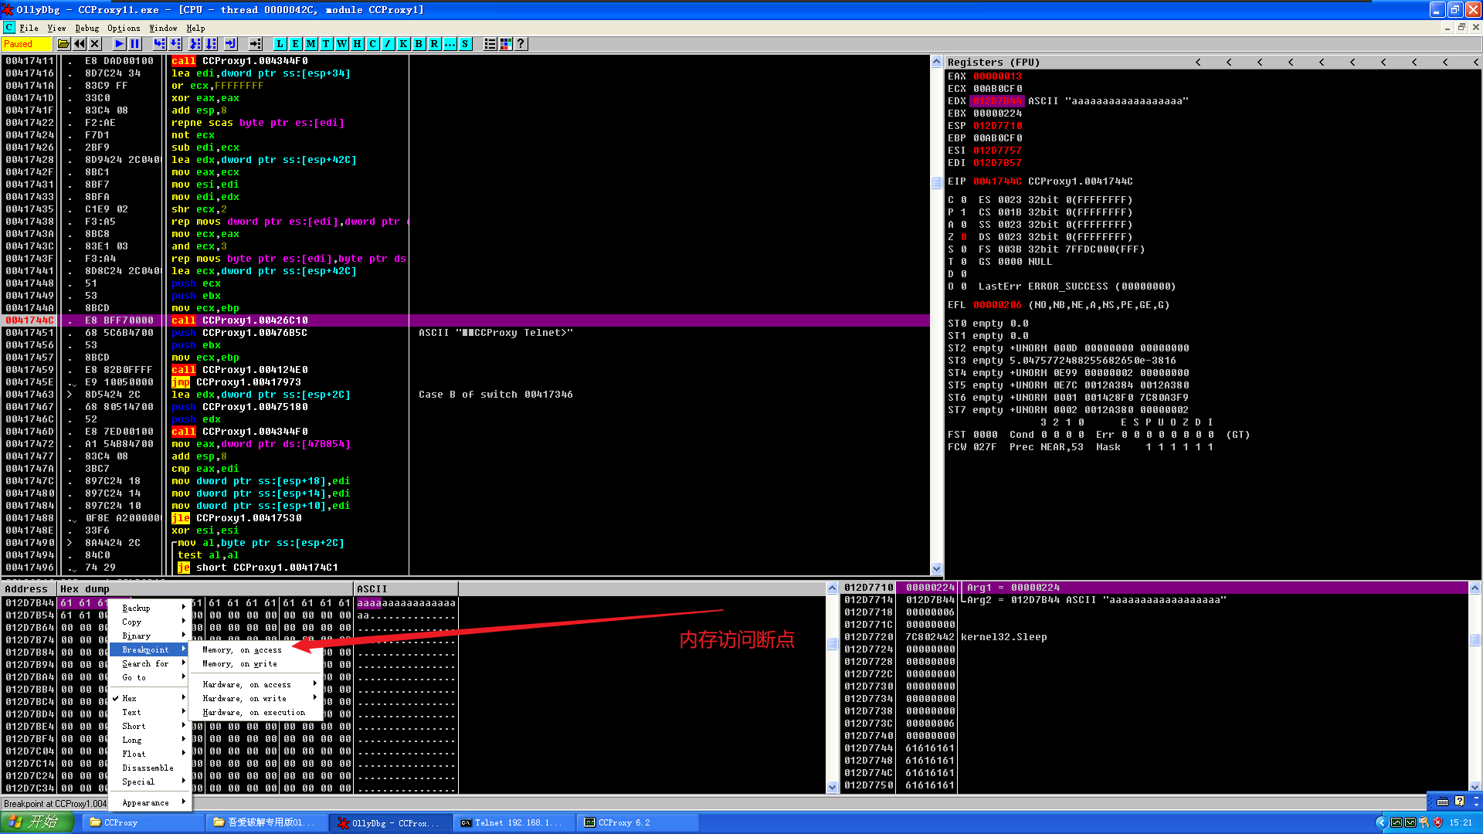Expand the Short display submenu
The image size is (1483, 834).
[149, 727]
